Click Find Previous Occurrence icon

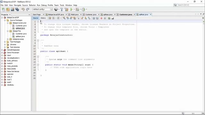(x=68, y=18)
